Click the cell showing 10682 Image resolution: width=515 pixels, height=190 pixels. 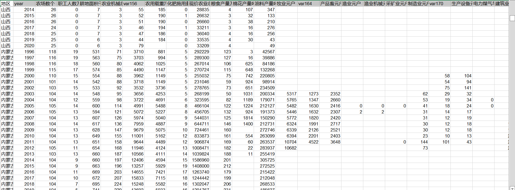click(x=286, y=148)
